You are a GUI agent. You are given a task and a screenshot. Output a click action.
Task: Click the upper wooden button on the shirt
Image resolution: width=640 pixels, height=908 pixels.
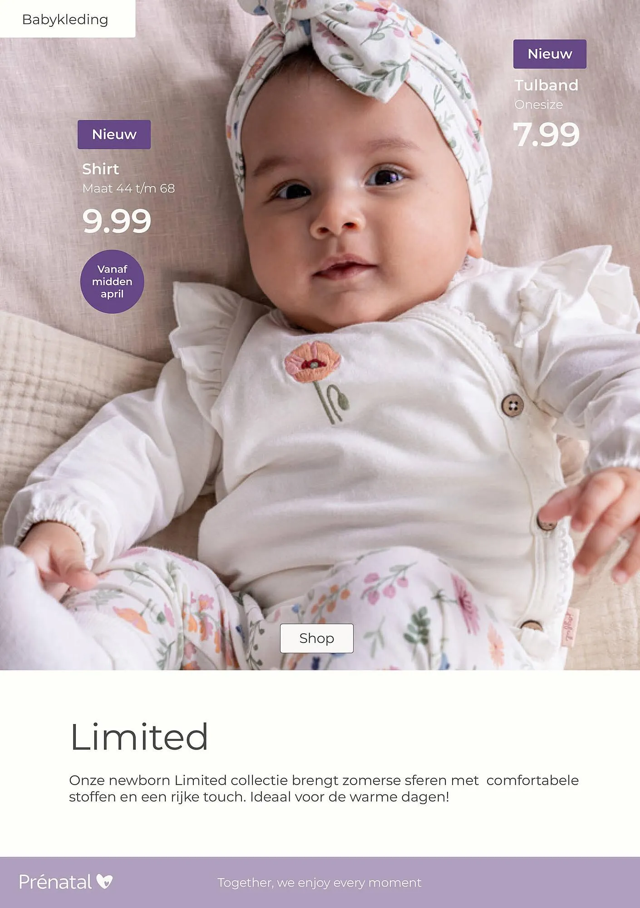click(x=512, y=404)
